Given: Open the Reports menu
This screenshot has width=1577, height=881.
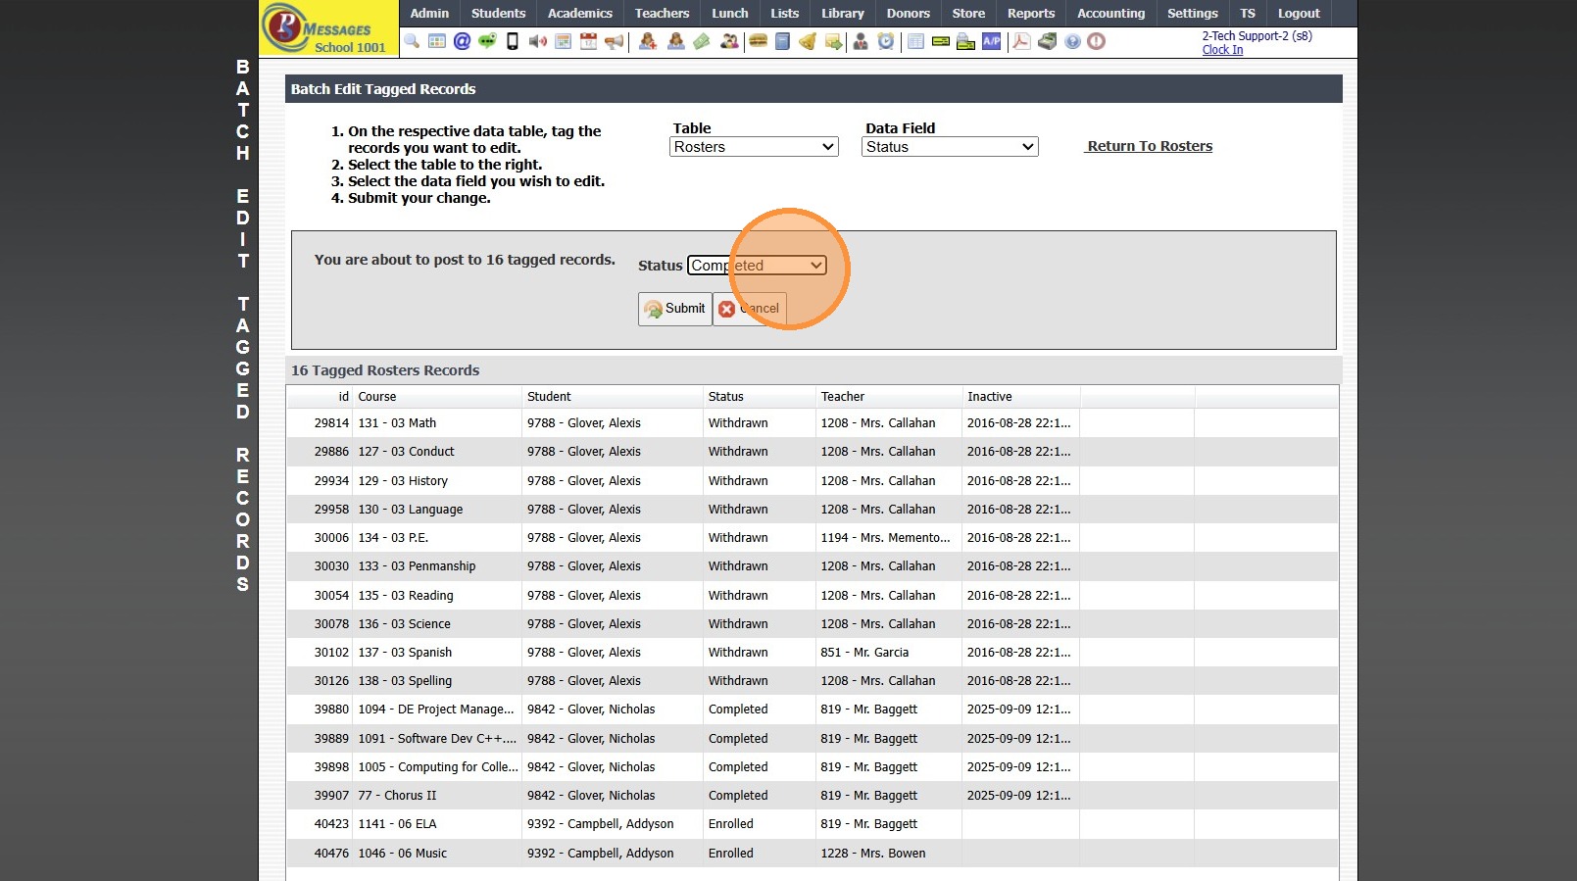Looking at the screenshot, I should [x=1031, y=14].
